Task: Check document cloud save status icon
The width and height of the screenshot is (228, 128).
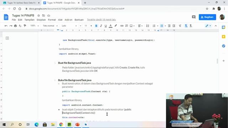Action: [x=48, y=16]
